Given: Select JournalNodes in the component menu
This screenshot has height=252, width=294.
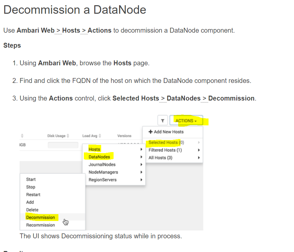Looking at the screenshot, I should tap(101, 165).
